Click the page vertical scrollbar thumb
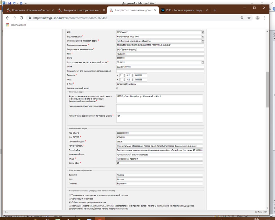Image resolution: width=275 pixels, height=220 pixels. click(x=267, y=90)
